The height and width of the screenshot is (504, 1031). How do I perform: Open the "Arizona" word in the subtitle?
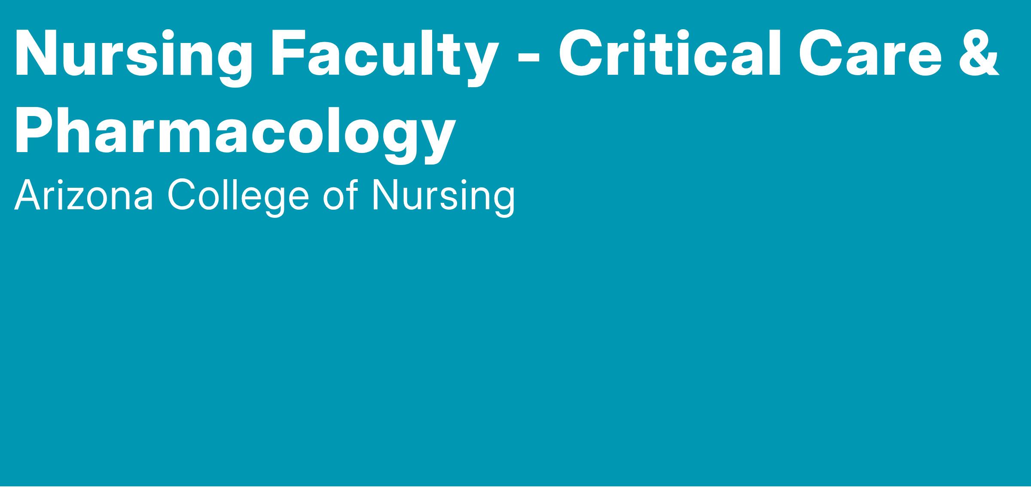pos(84,196)
